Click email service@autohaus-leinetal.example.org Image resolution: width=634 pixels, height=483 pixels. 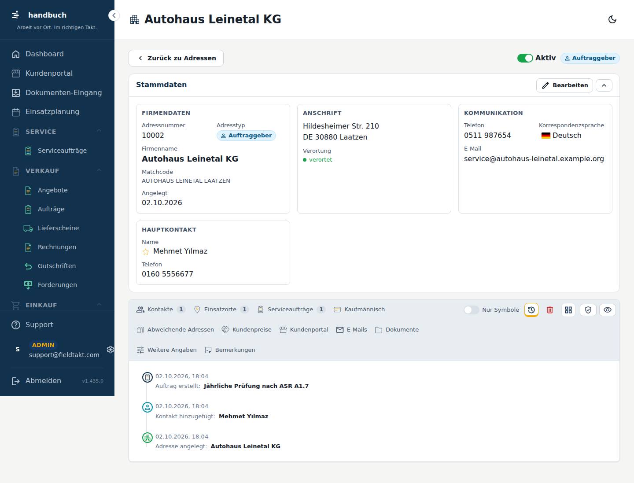[x=534, y=159]
